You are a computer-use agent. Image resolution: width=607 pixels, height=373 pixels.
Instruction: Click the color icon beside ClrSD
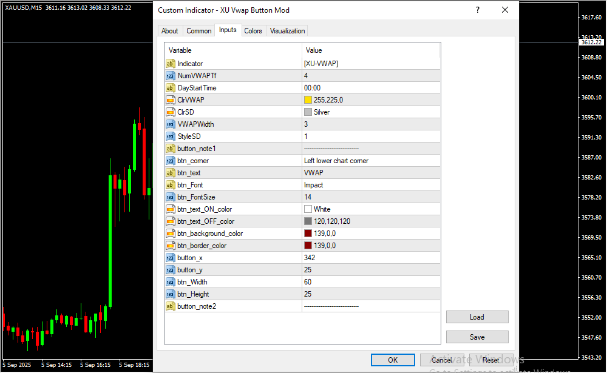(x=171, y=112)
